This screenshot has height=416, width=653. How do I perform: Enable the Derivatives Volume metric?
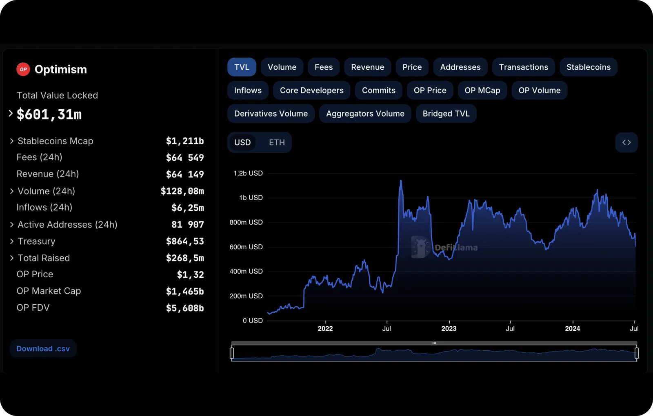click(271, 113)
